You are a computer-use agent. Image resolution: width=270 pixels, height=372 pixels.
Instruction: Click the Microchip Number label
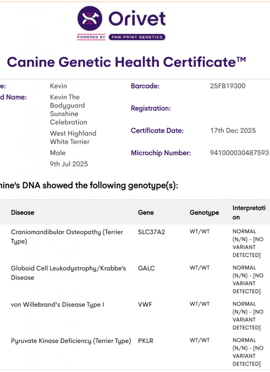pyautogui.click(x=161, y=153)
